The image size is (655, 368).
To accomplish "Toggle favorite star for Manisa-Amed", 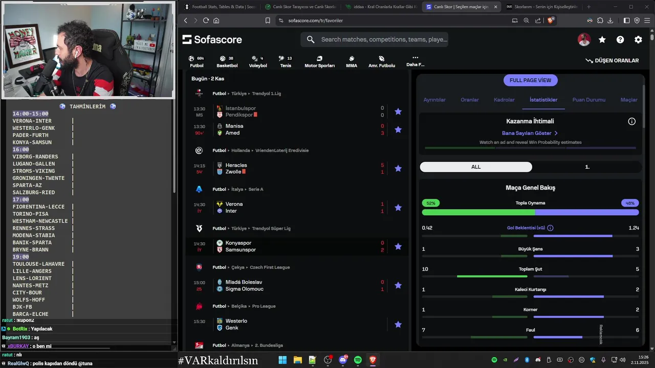I will [398, 129].
